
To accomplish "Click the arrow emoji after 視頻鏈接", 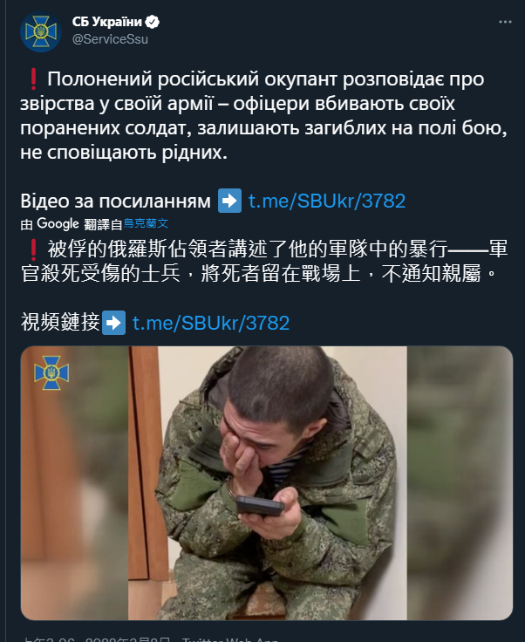I will [113, 323].
